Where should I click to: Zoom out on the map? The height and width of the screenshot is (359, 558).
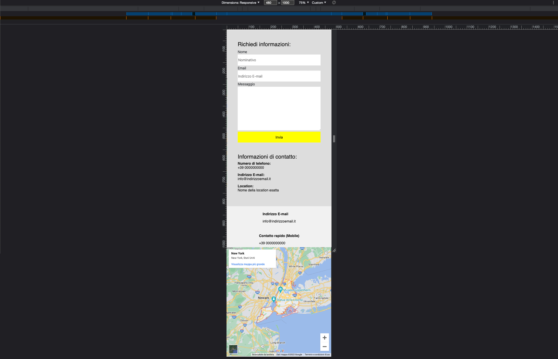tap(325, 347)
